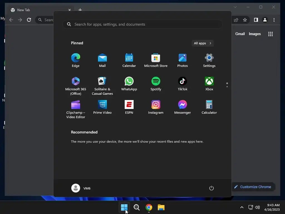Expand the All apps list
Viewport: 285px width, 214px height.
[203, 43]
